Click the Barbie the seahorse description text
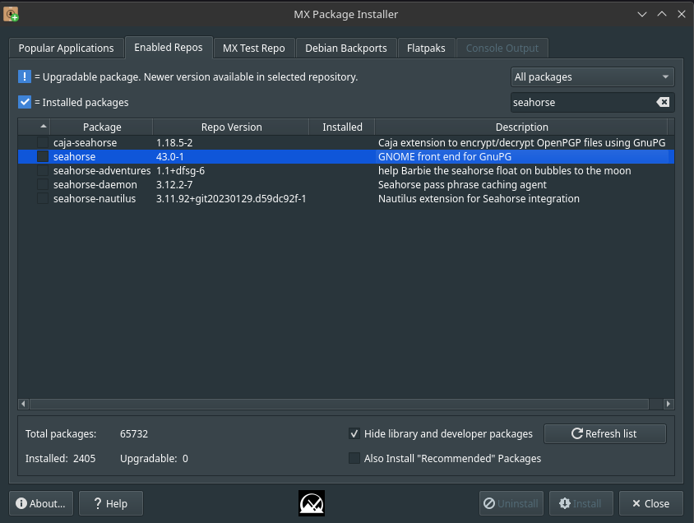The height and width of the screenshot is (523, 694). pyautogui.click(x=504, y=170)
